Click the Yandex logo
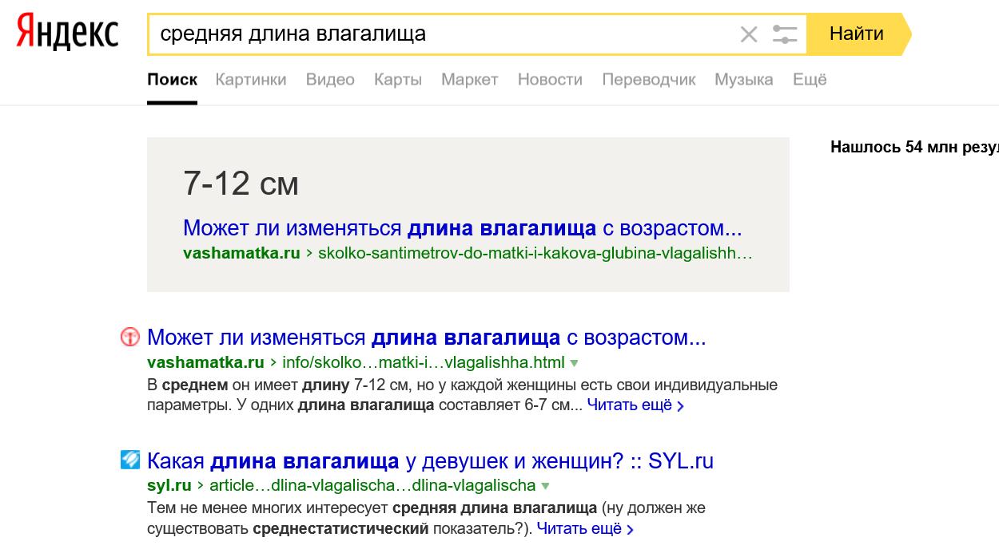Screen dimensions: 999x557 [x=67, y=34]
